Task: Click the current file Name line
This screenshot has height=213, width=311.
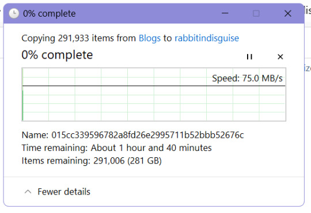Action: coord(132,135)
